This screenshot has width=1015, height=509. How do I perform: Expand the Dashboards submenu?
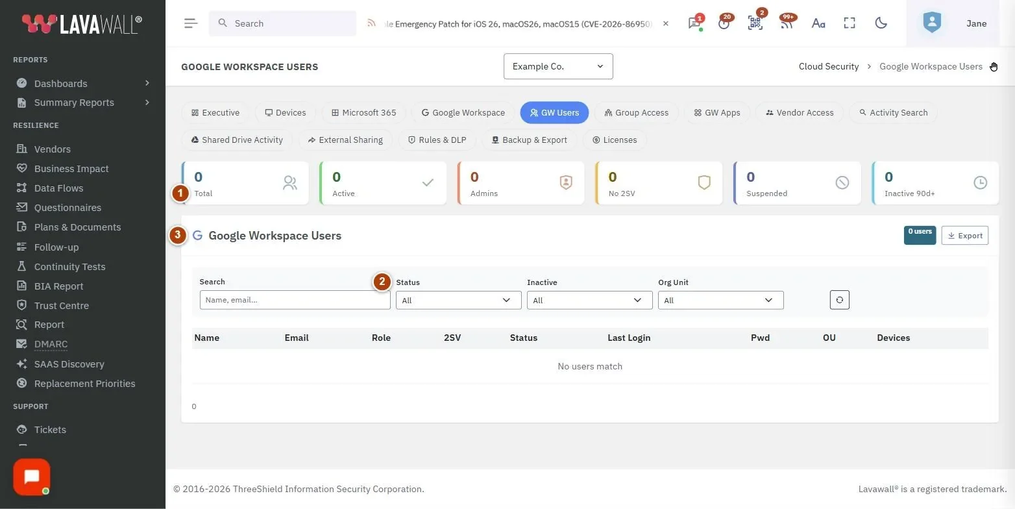pyautogui.click(x=82, y=83)
